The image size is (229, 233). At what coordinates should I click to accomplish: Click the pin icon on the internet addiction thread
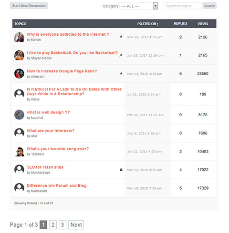point(121,37)
